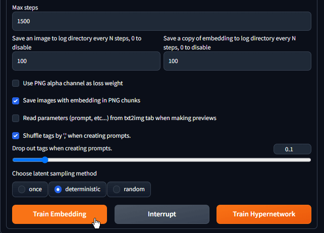Click the save embedding copy every N steps field
Viewport: 324px width, 233px height.
tap(237, 61)
